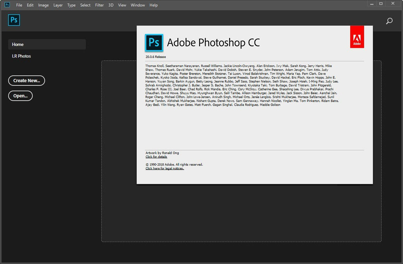Open the Help menu
Image resolution: width=403 pixels, height=264 pixels.
[153, 5]
